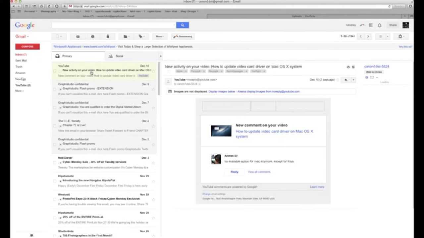Screen dimensions: 424x238
Task: Open the Settings gear menu
Action: point(401,36)
